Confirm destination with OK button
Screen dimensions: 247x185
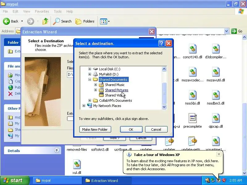[x=131, y=129]
